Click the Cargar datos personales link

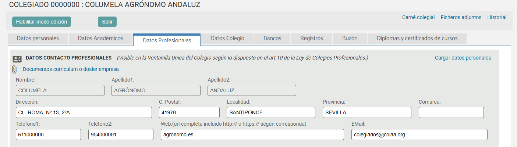tap(463, 58)
